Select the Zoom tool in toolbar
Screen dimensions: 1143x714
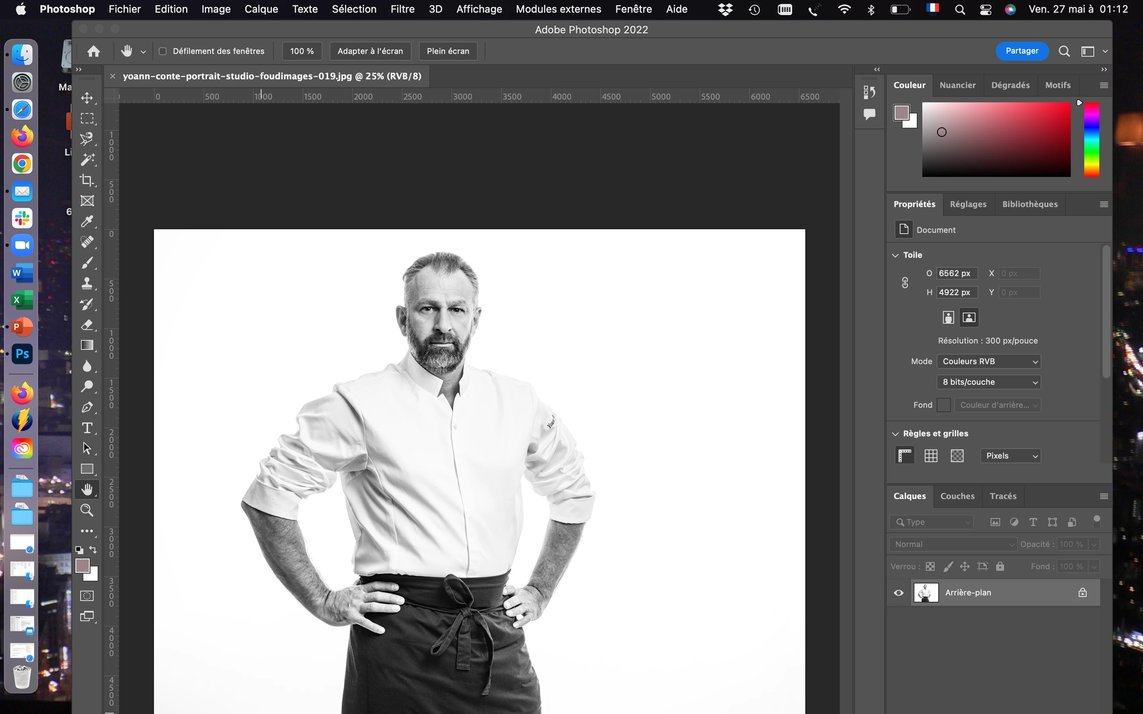[x=87, y=510]
